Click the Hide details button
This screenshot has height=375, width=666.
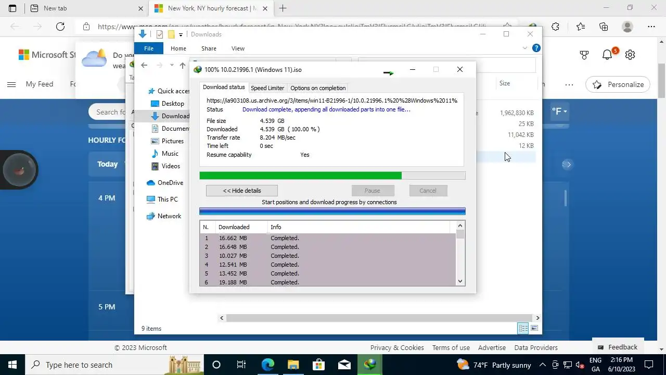pos(242,191)
